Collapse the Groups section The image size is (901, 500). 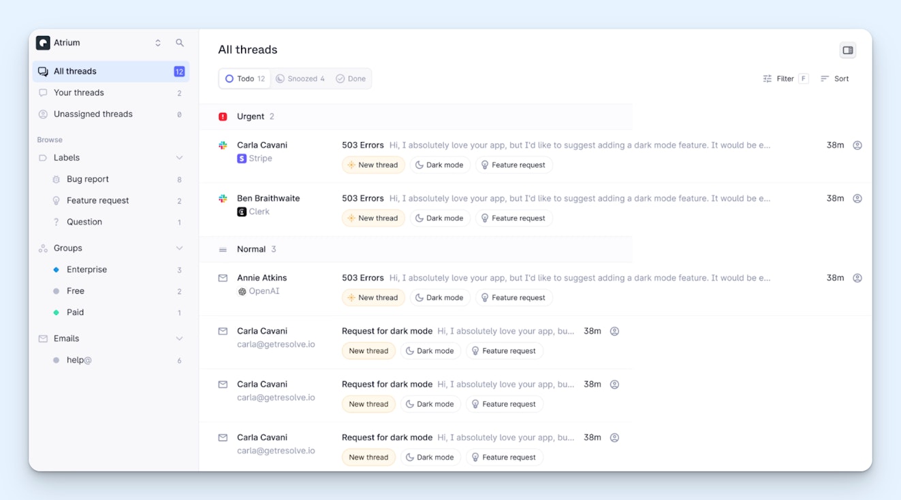(179, 248)
